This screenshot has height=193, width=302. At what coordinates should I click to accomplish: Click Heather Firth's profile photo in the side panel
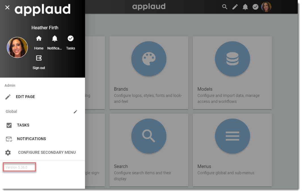(x=17, y=47)
